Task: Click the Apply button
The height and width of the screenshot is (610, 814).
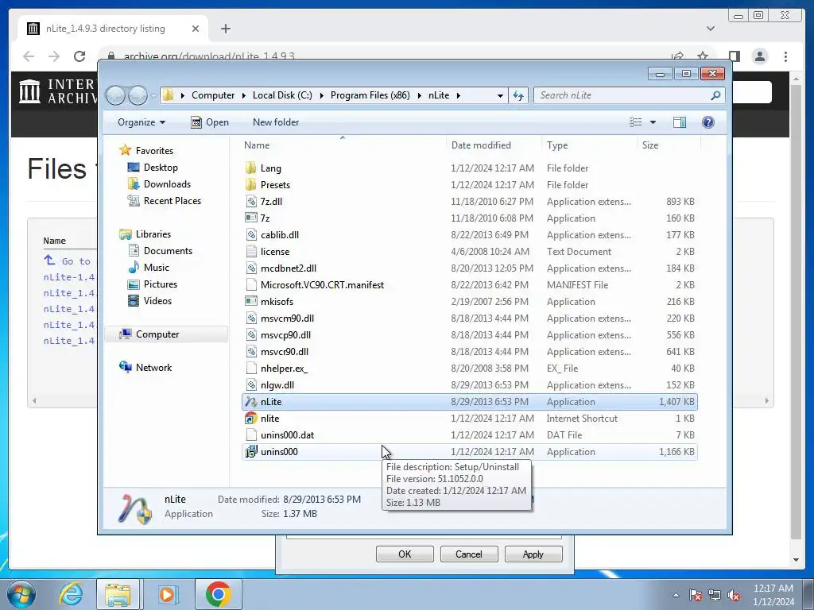Action: coord(533,554)
